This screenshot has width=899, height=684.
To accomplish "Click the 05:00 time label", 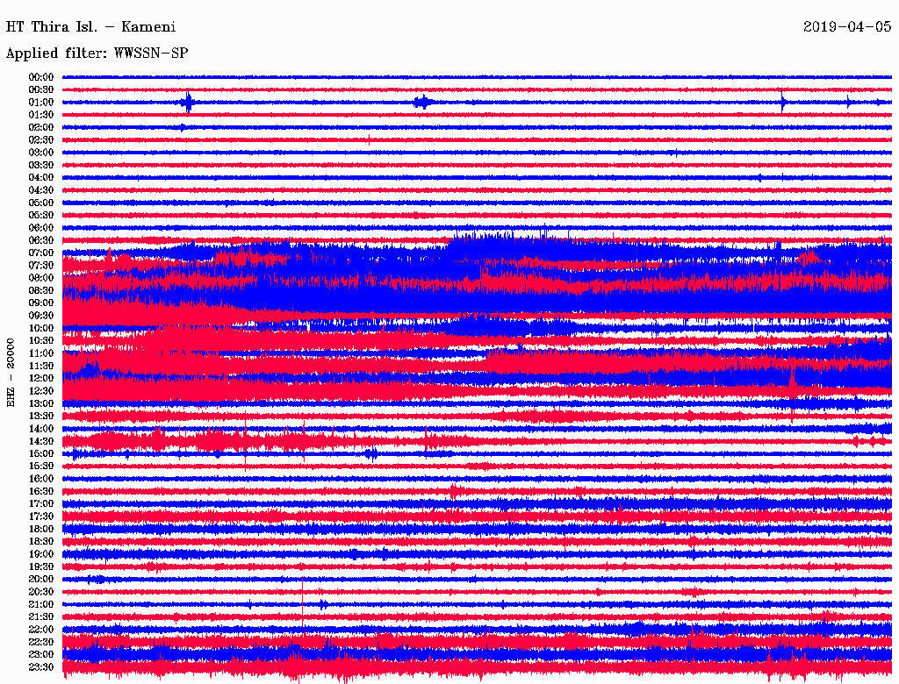I will 41,203.
